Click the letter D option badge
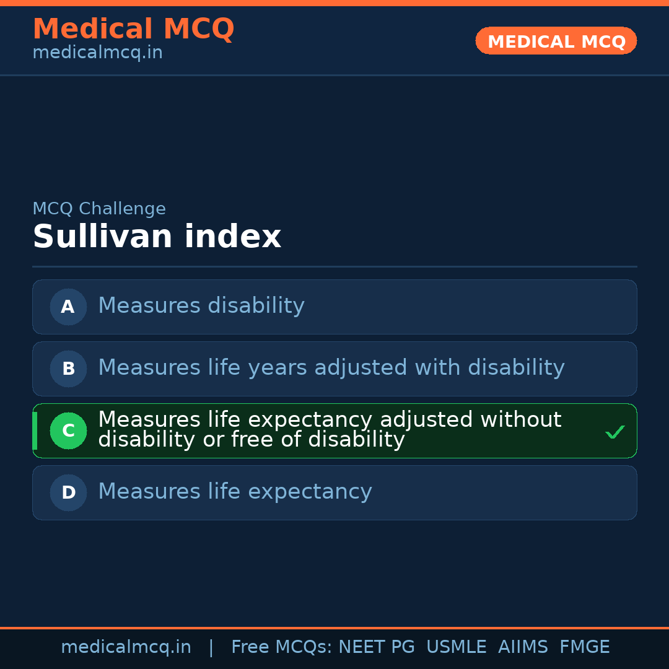This screenshot has height=669, width=669. tap(68, 492)
